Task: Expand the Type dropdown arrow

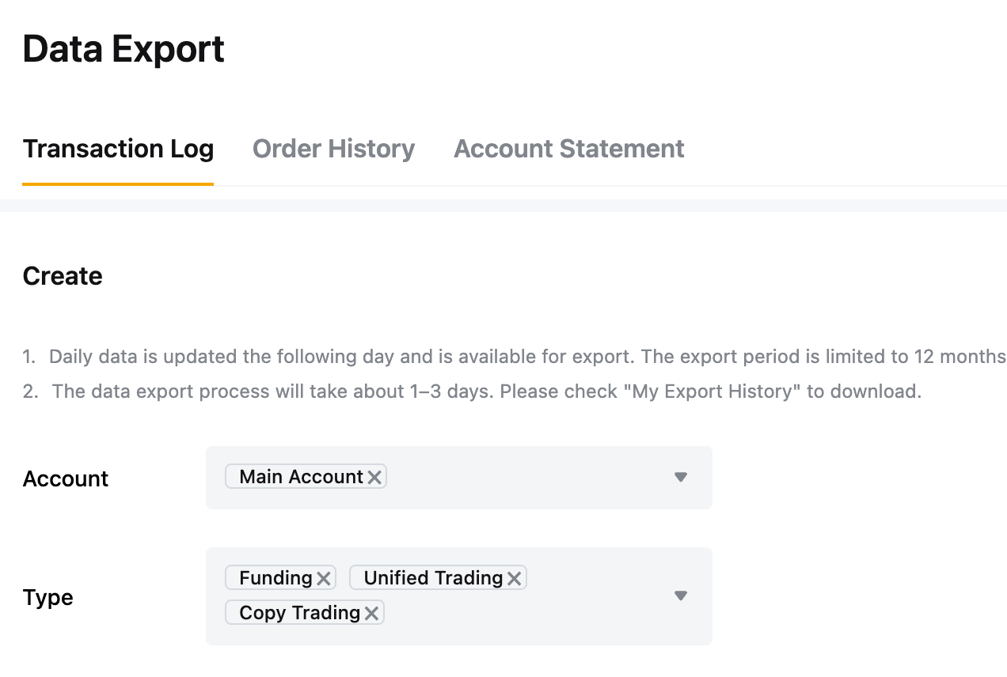Action: point(681,596)
